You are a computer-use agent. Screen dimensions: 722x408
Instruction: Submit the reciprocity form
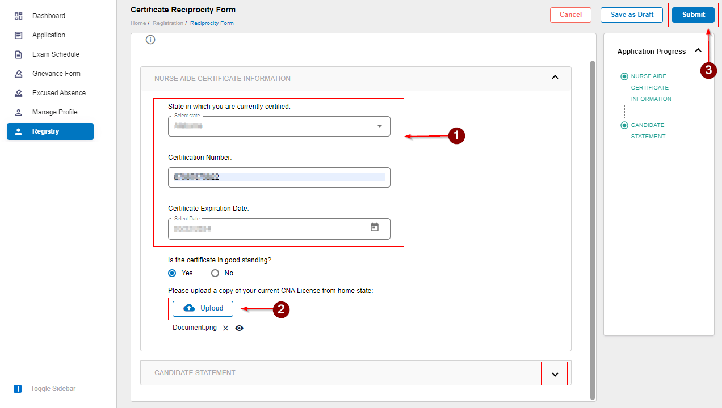pos(693,15)
